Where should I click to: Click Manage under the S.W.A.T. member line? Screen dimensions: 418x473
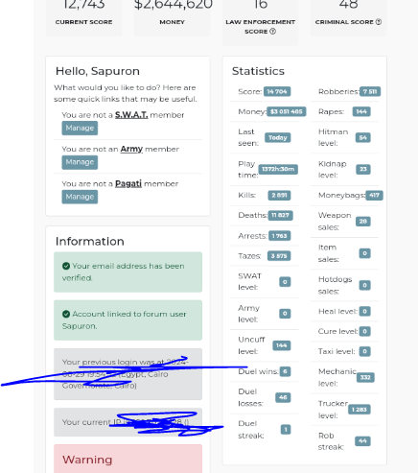pos(80,128)
